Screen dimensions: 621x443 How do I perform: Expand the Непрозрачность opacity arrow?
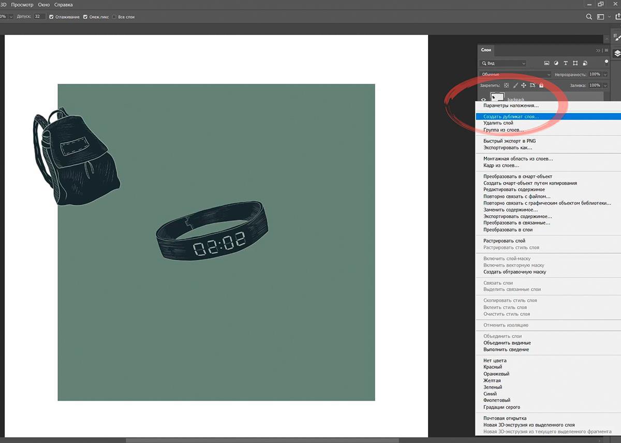pyautogui.click(x=605, y=74)
